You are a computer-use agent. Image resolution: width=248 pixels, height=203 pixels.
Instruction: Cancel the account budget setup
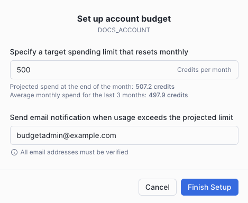click(158, 187)
